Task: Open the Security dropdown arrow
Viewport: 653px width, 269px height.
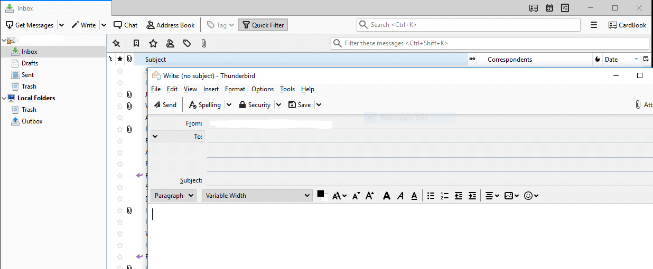Action: (278, 105)
